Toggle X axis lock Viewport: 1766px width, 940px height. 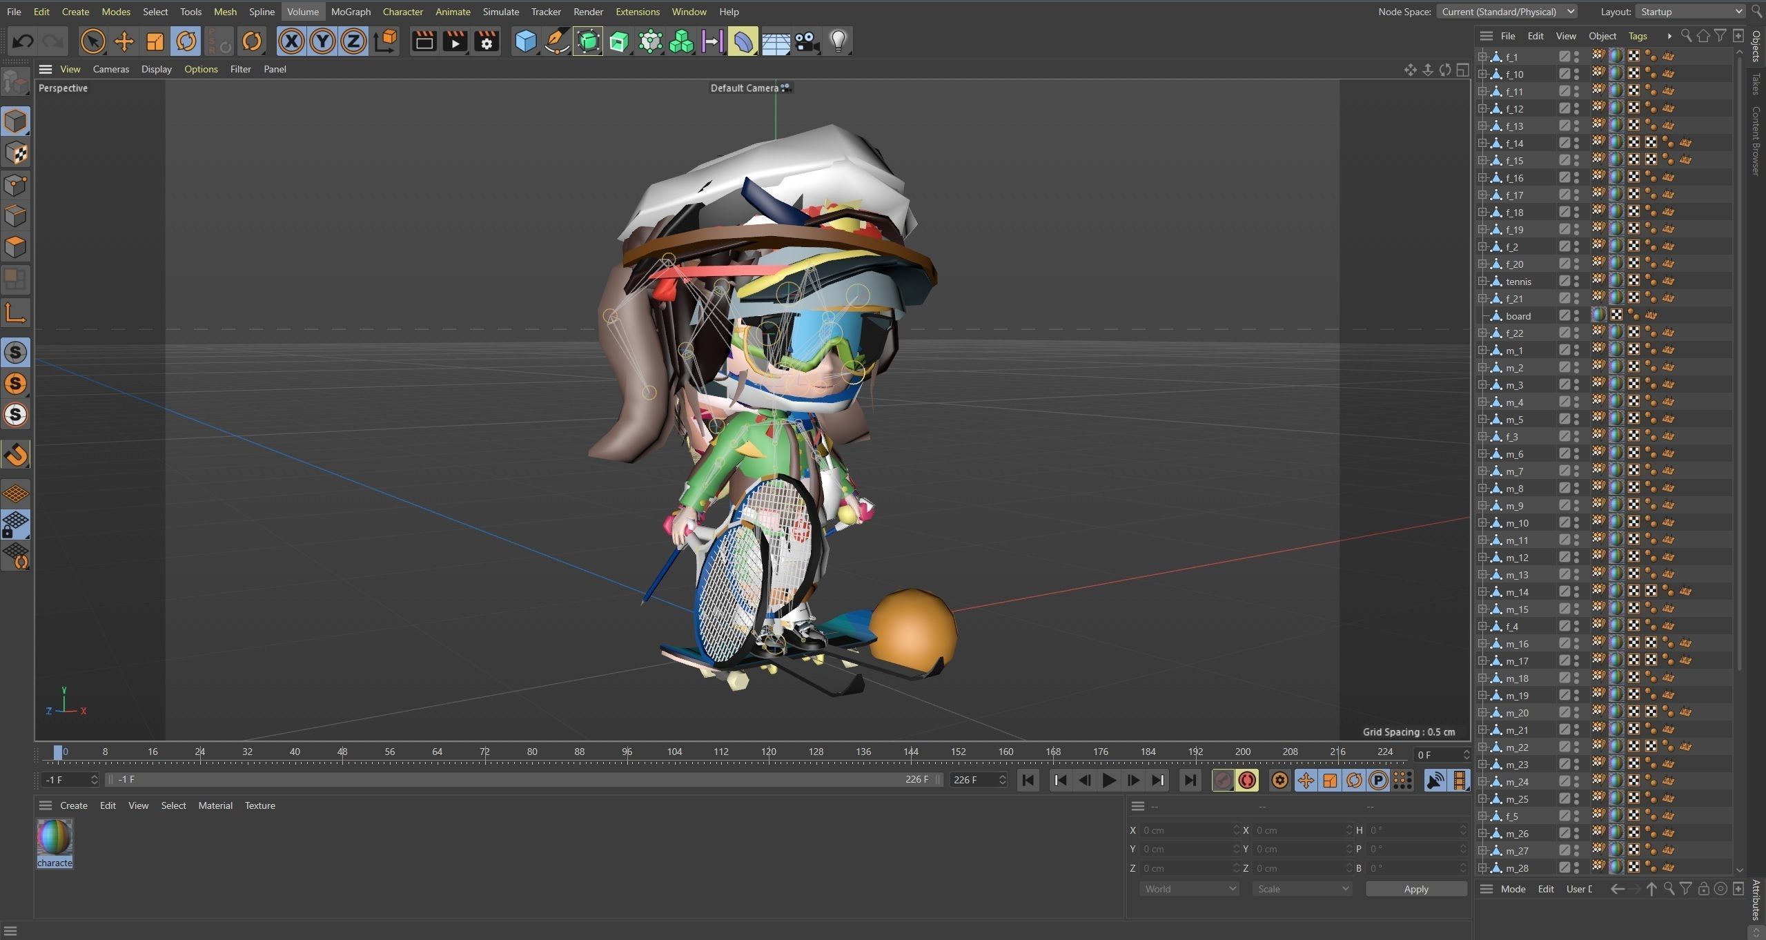[x=291, y=41]
